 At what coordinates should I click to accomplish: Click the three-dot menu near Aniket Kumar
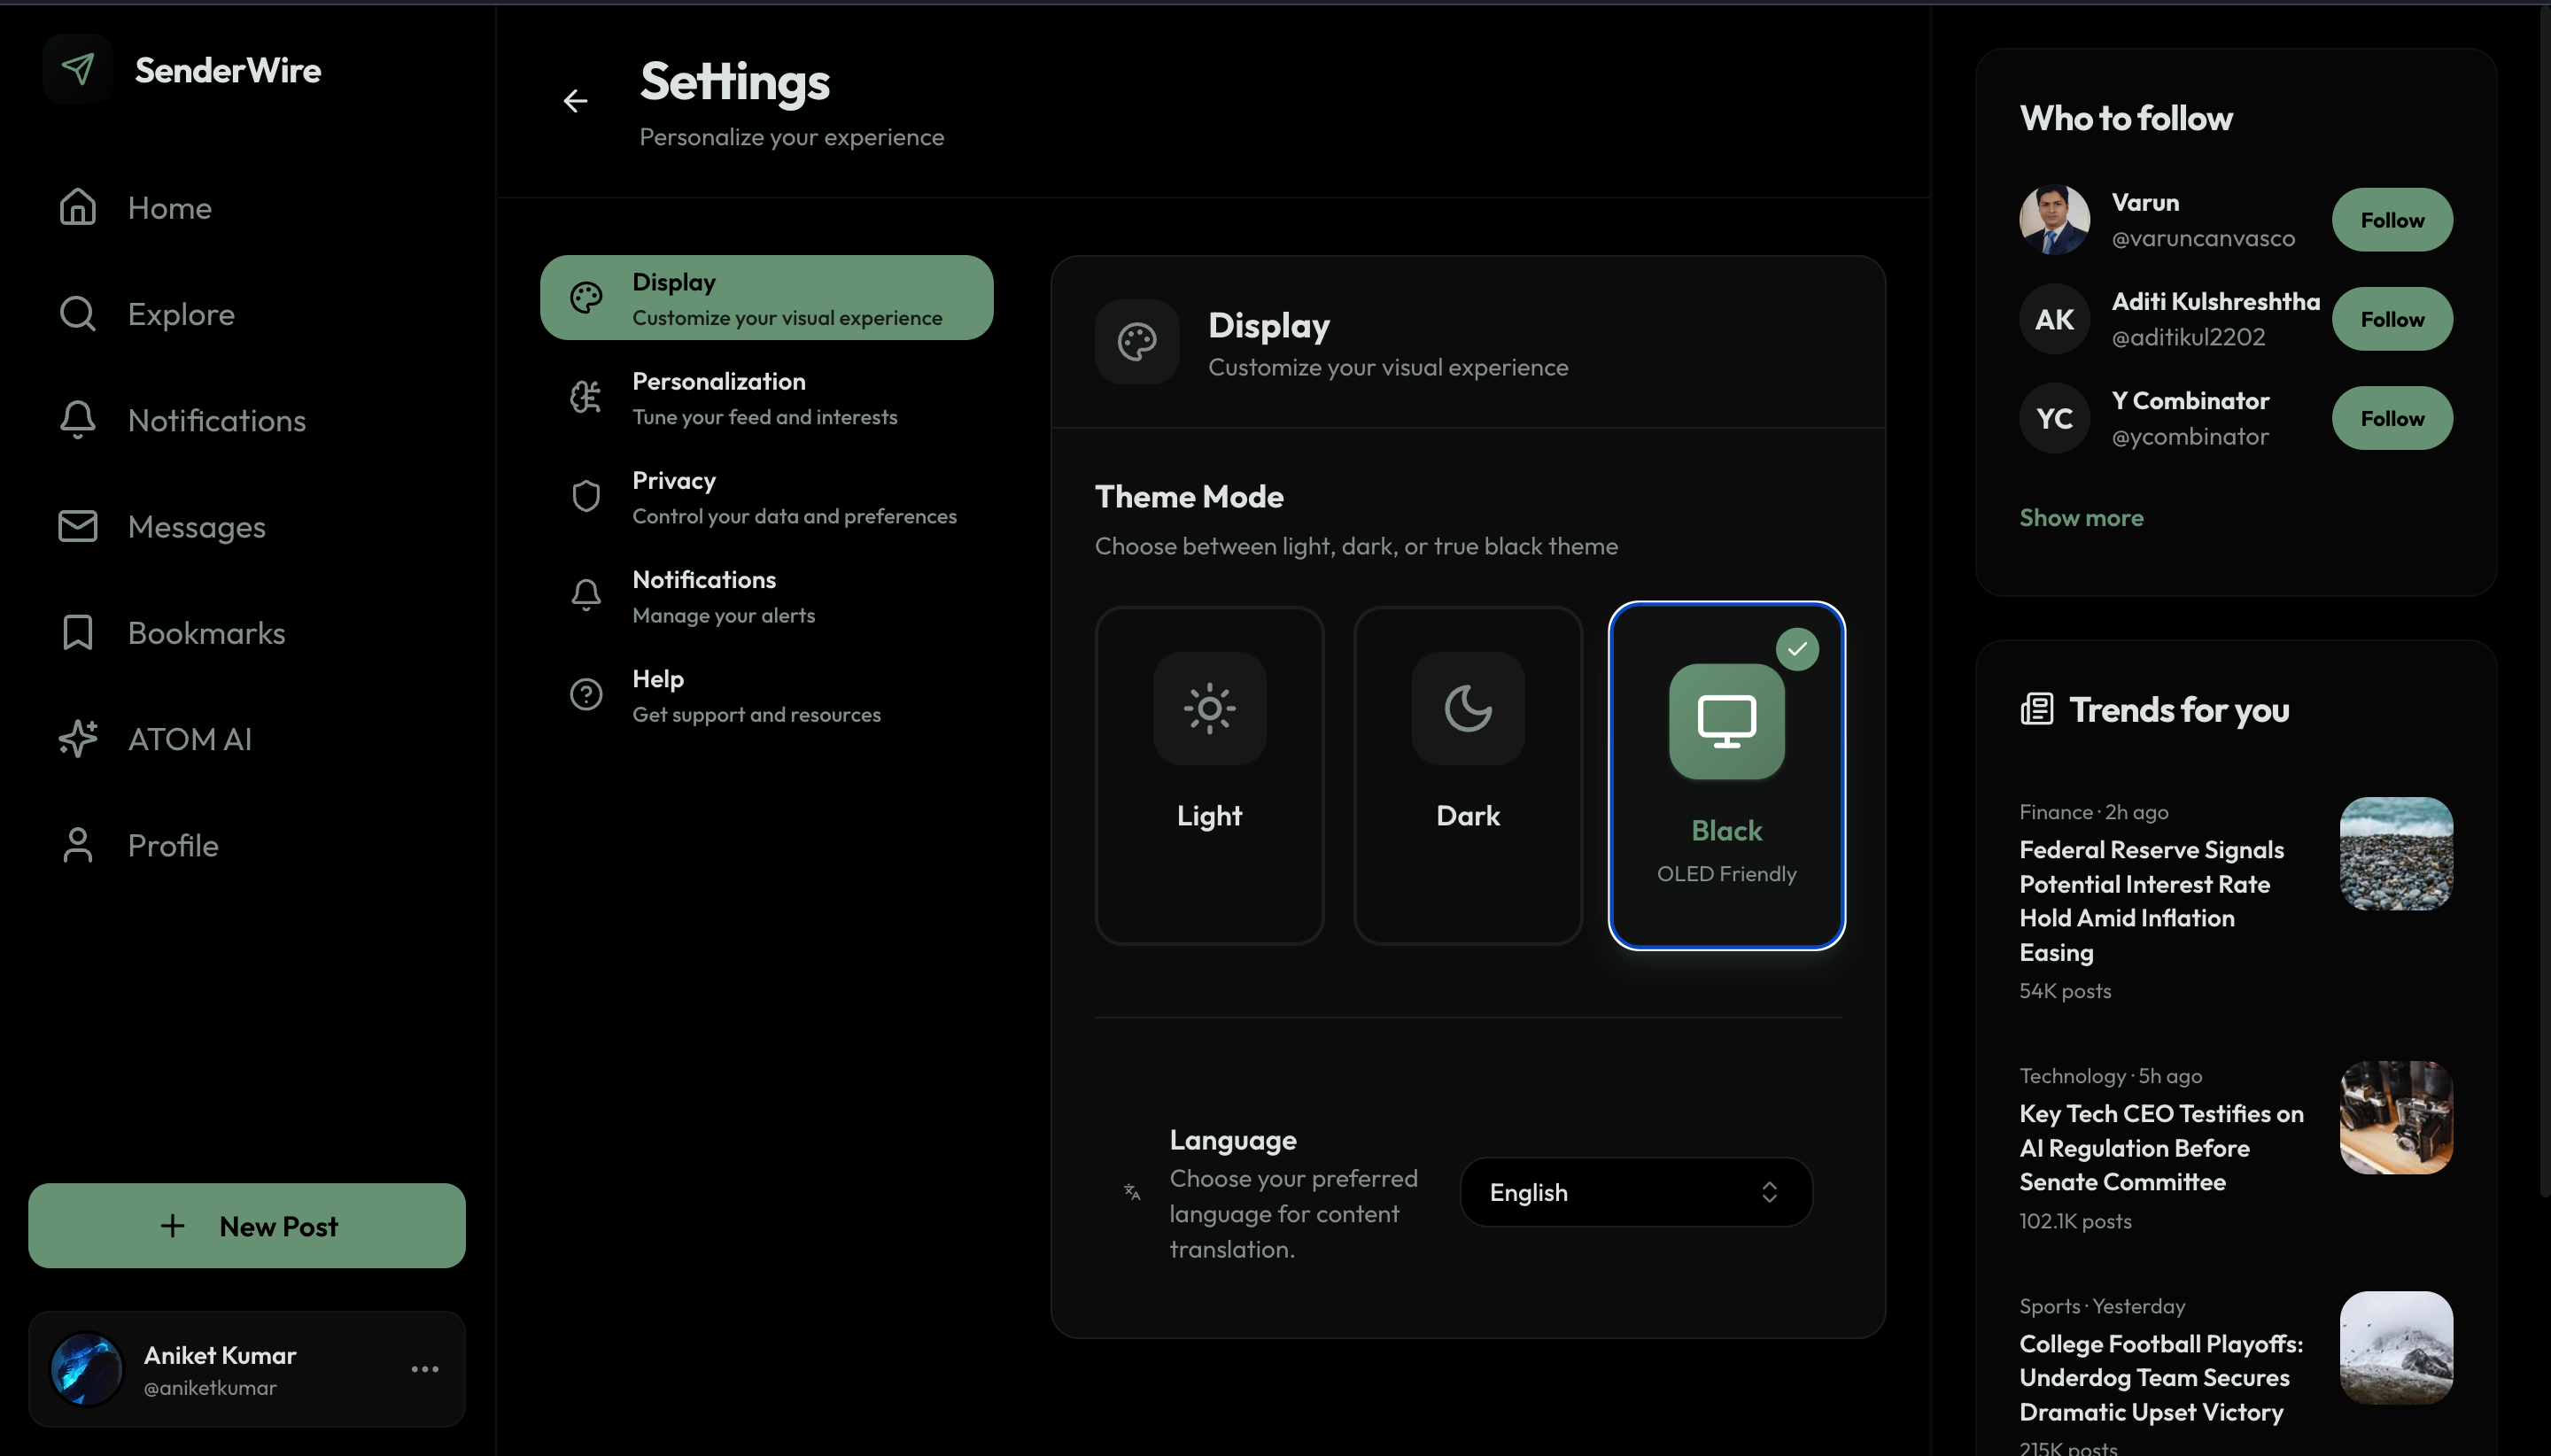tap(424, 1369)
